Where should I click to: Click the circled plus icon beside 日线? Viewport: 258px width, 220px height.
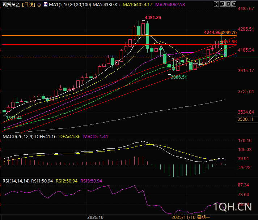[x=39, y=5]
